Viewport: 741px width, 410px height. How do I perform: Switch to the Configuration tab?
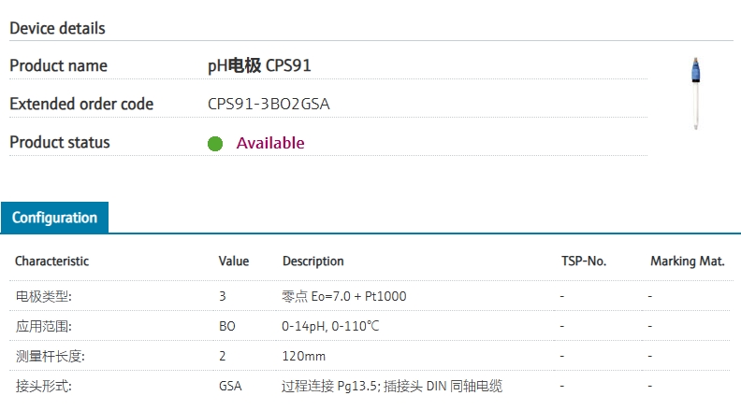(x=54, y=218)
